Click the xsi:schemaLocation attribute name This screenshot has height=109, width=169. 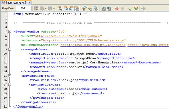click(39, 45)
